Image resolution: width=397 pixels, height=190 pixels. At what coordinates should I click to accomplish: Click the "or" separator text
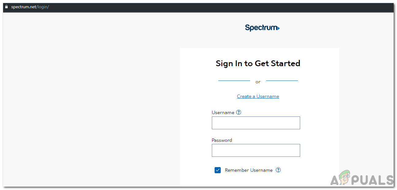coord(258,82)
